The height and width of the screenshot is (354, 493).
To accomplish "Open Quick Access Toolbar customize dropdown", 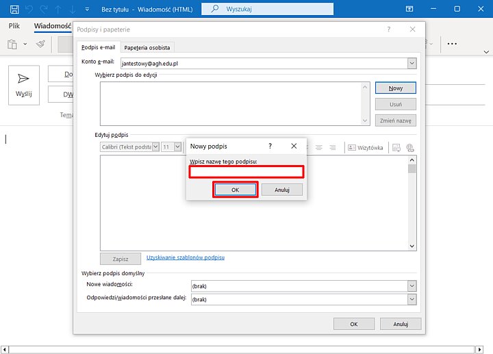I will (87, 10).
